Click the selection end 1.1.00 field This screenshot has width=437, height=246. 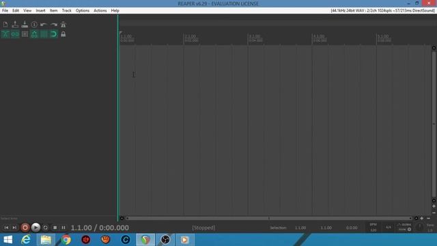[x=326, y=228]
